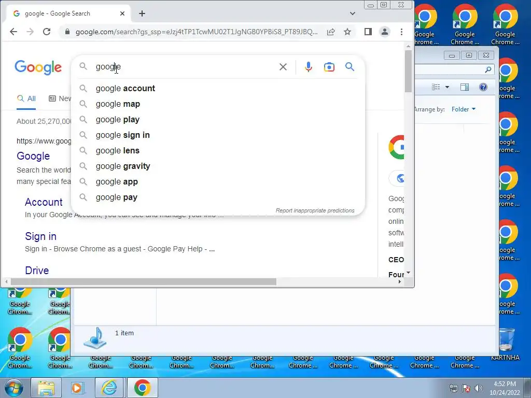
Task: Click Chrome's horizontal scrollbar thumb
Action: click(143, 281)
